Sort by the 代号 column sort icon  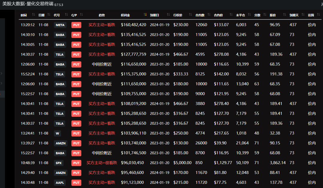pos(66,15)
